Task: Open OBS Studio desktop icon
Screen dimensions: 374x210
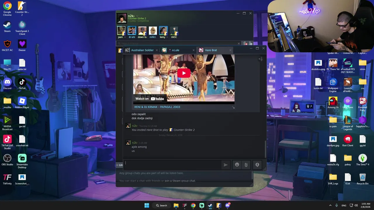Action: 7,160
